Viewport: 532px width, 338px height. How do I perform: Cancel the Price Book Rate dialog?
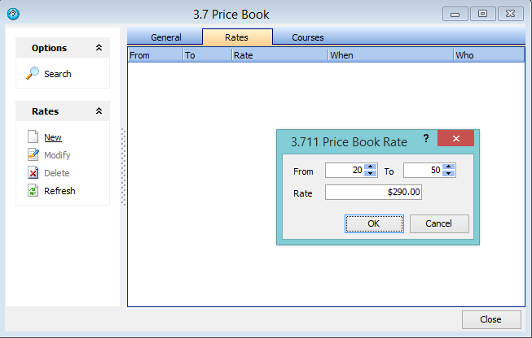click(x=439, y=223)
